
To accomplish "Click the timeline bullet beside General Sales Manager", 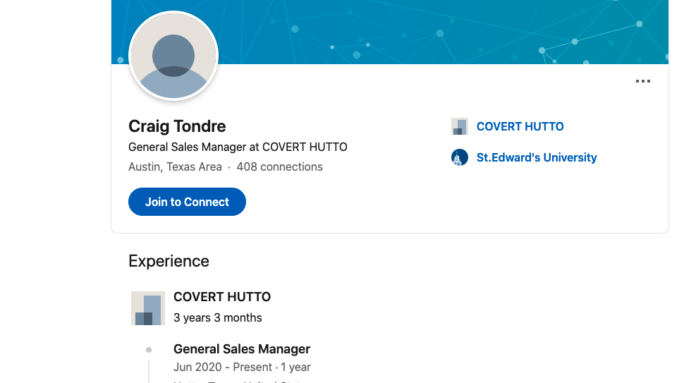I will point(149,350).
